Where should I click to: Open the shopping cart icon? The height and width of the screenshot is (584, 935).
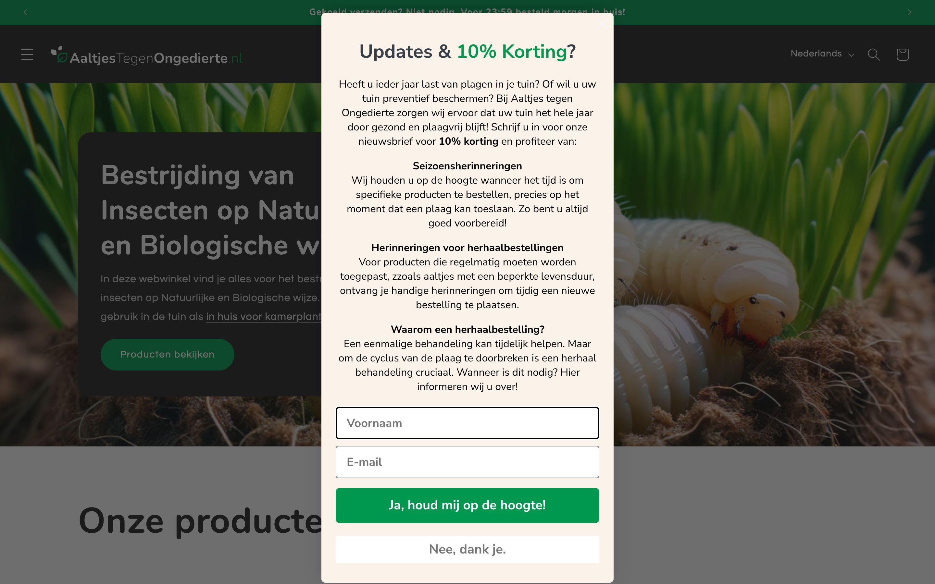(x=903, y=55)
